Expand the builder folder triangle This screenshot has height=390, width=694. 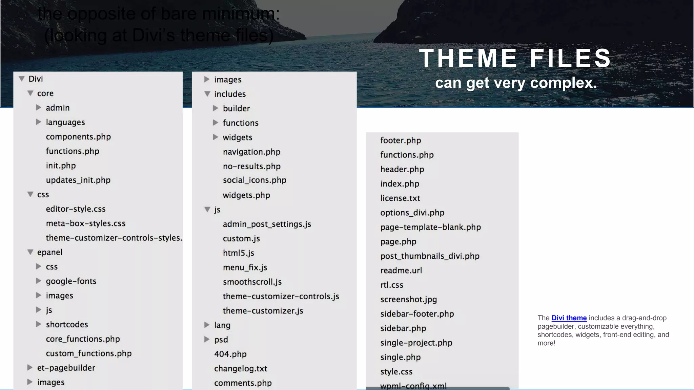coord(216,108)
